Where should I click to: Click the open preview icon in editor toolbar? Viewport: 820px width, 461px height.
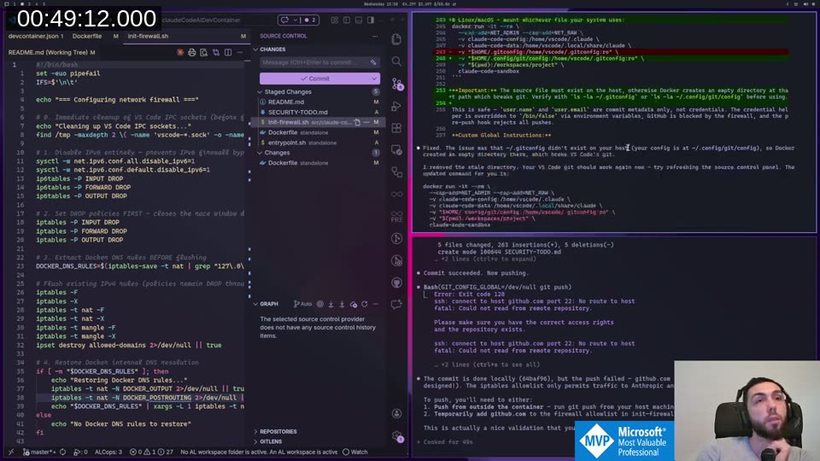tap(204, 52)
